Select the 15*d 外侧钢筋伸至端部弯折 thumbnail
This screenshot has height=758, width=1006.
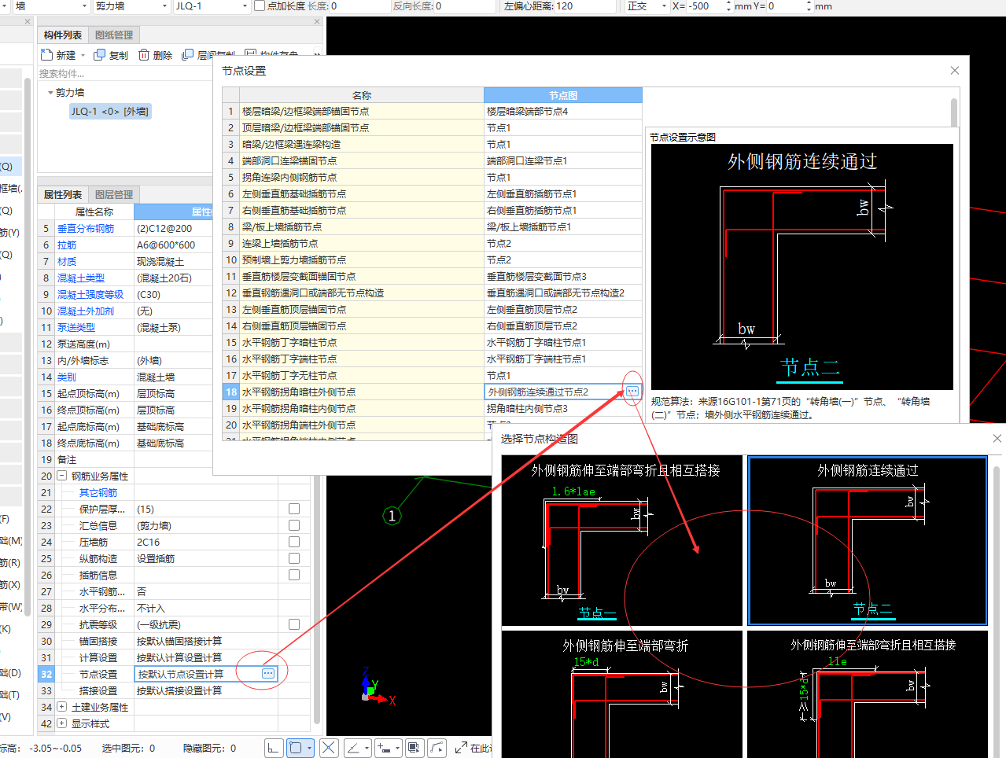point(622,694)
